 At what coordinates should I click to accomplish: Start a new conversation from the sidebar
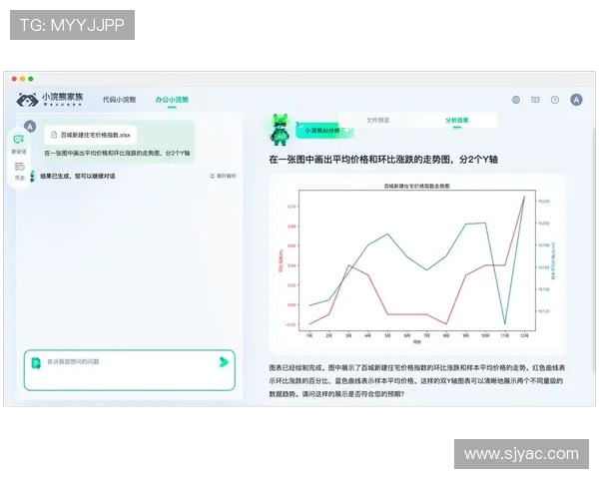[x=19, y=144]
